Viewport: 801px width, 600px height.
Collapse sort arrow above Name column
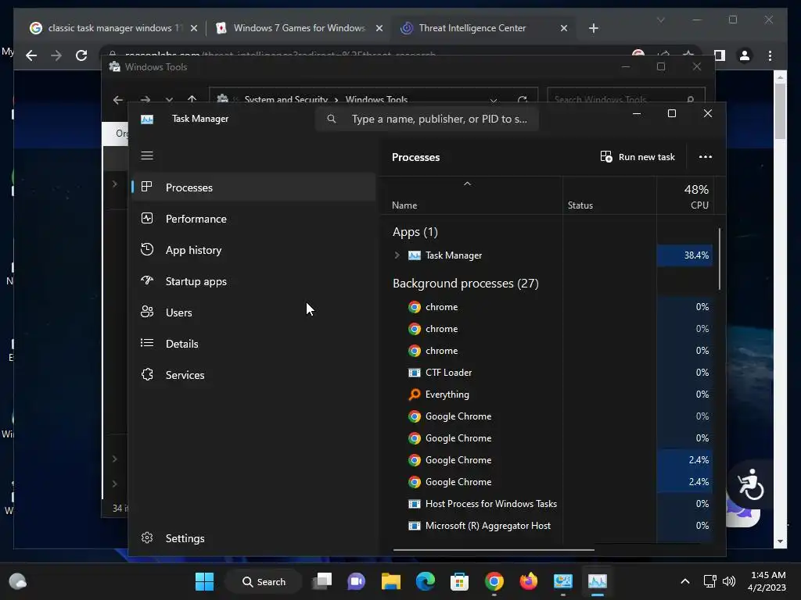[x=467, y=184]
